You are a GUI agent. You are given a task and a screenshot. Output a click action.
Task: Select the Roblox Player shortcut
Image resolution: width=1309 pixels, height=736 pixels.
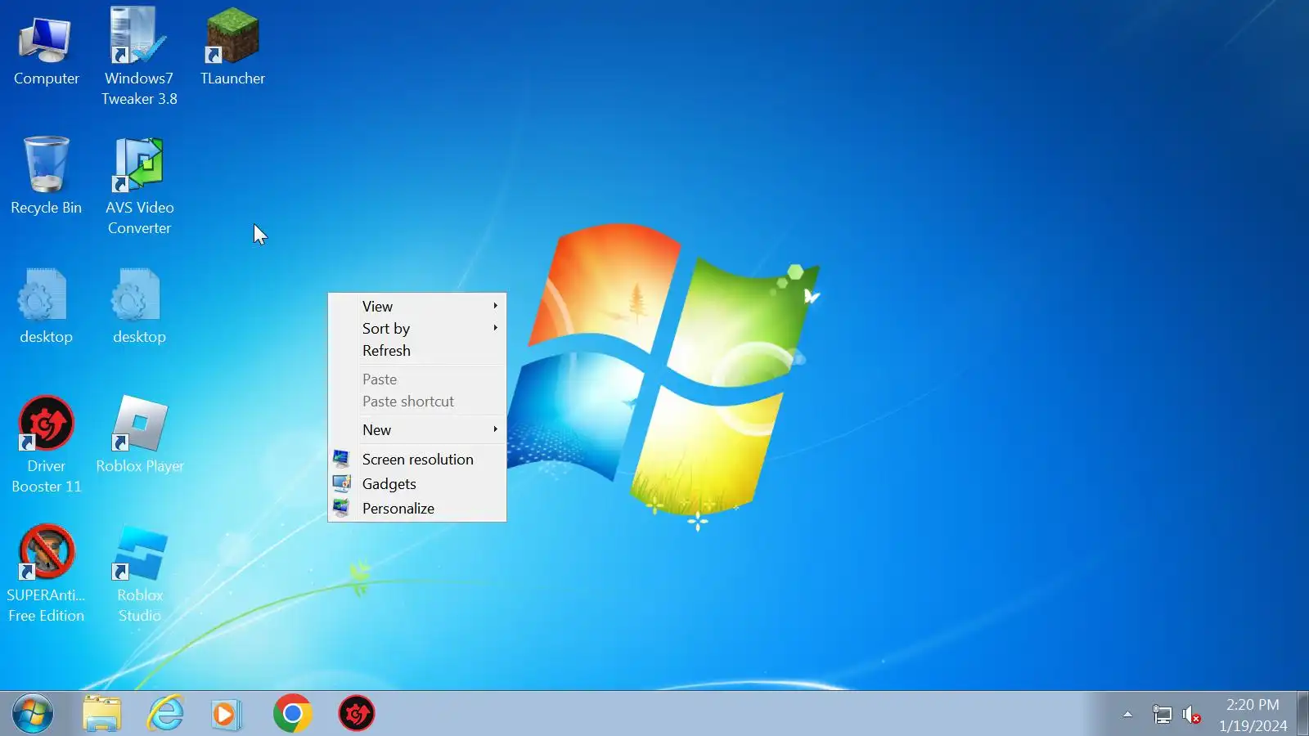(140, 435)
